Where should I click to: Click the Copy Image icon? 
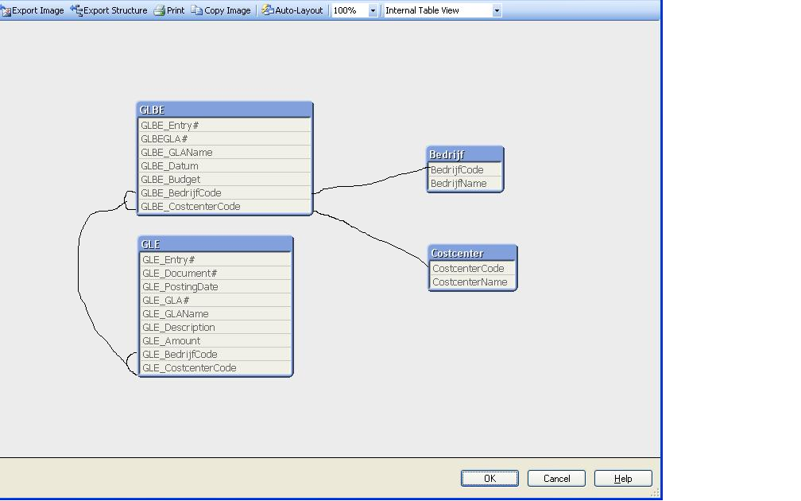197,10
